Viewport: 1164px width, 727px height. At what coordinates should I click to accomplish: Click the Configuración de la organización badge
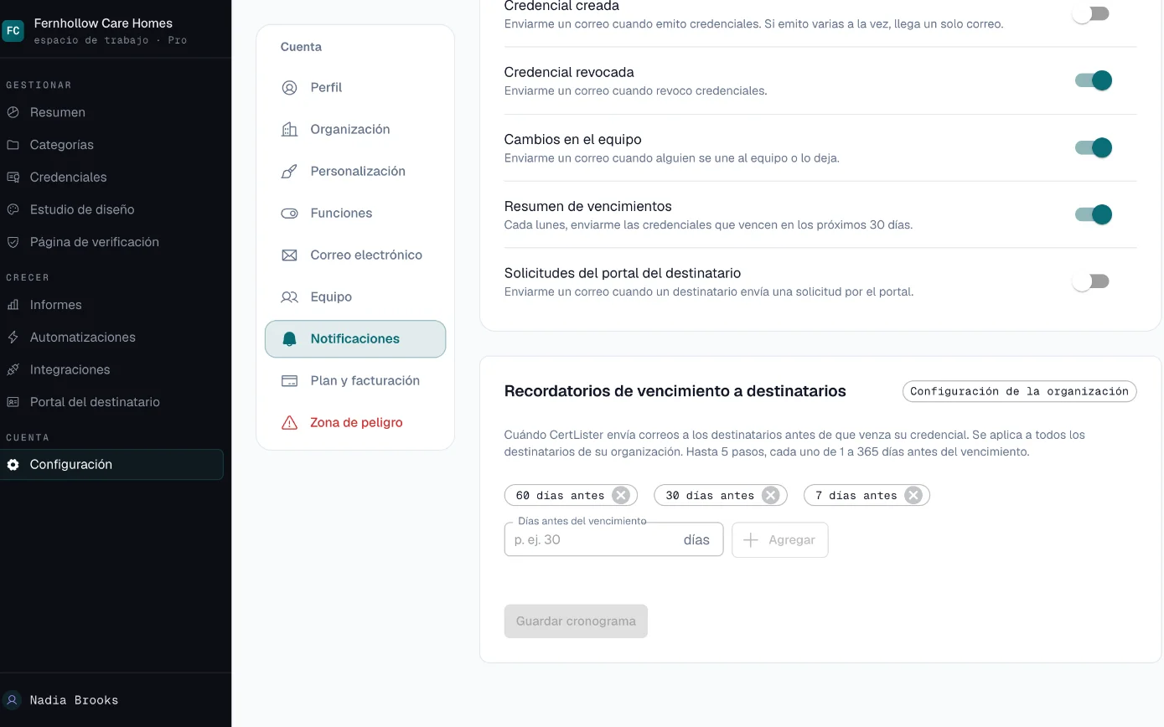[1020, 391]
